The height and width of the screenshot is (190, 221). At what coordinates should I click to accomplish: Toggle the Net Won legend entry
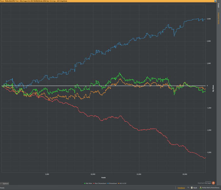click(89, 183)
